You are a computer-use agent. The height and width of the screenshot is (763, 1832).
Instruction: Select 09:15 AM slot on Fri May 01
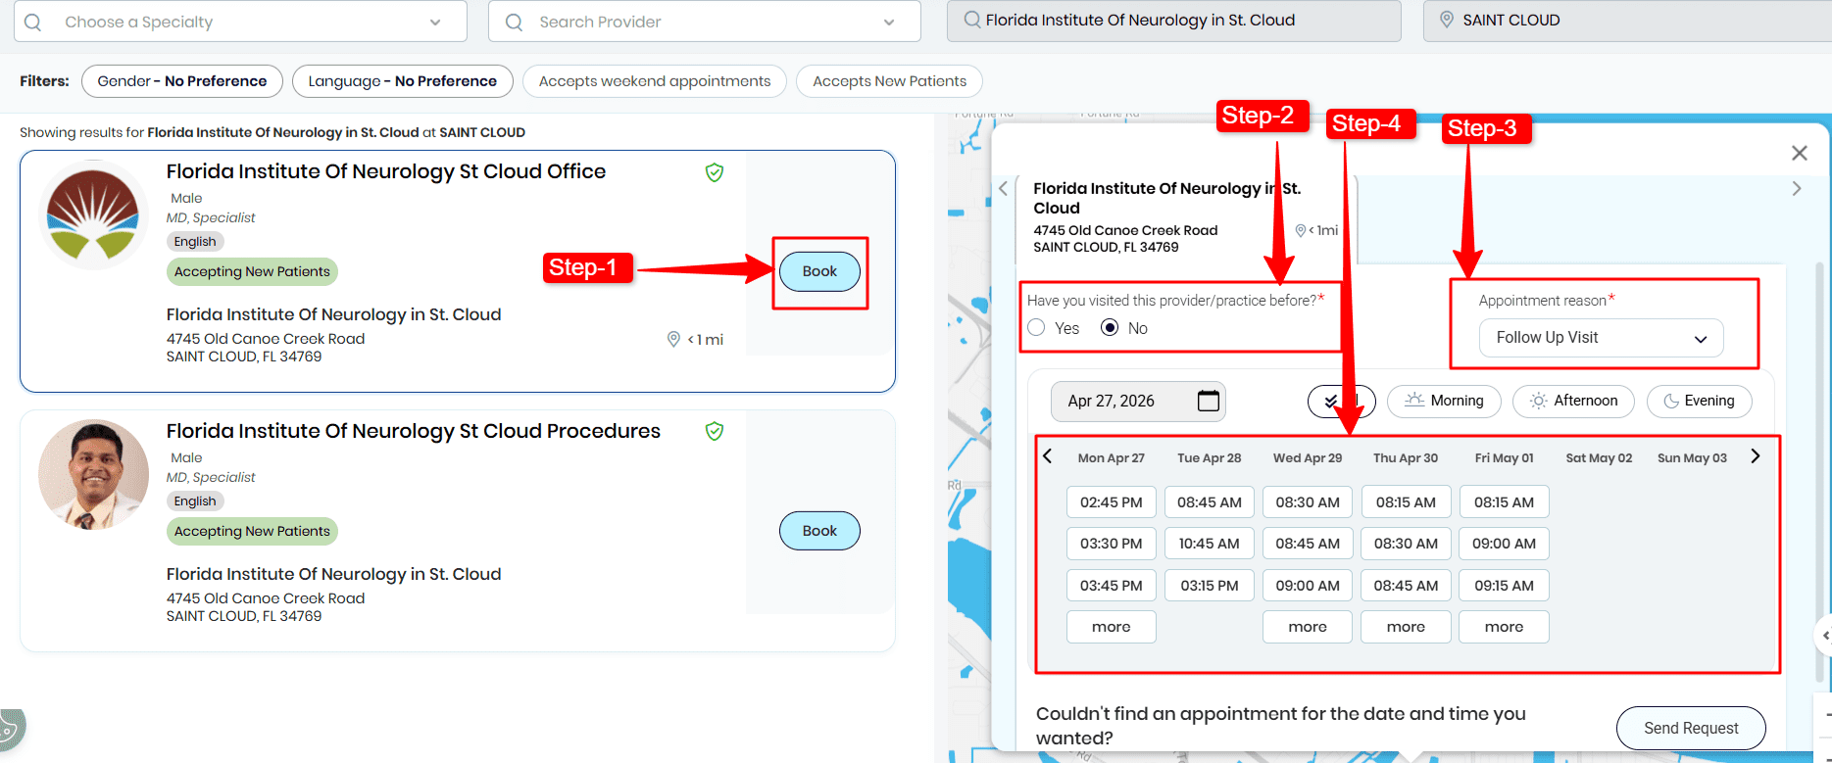1504,586
